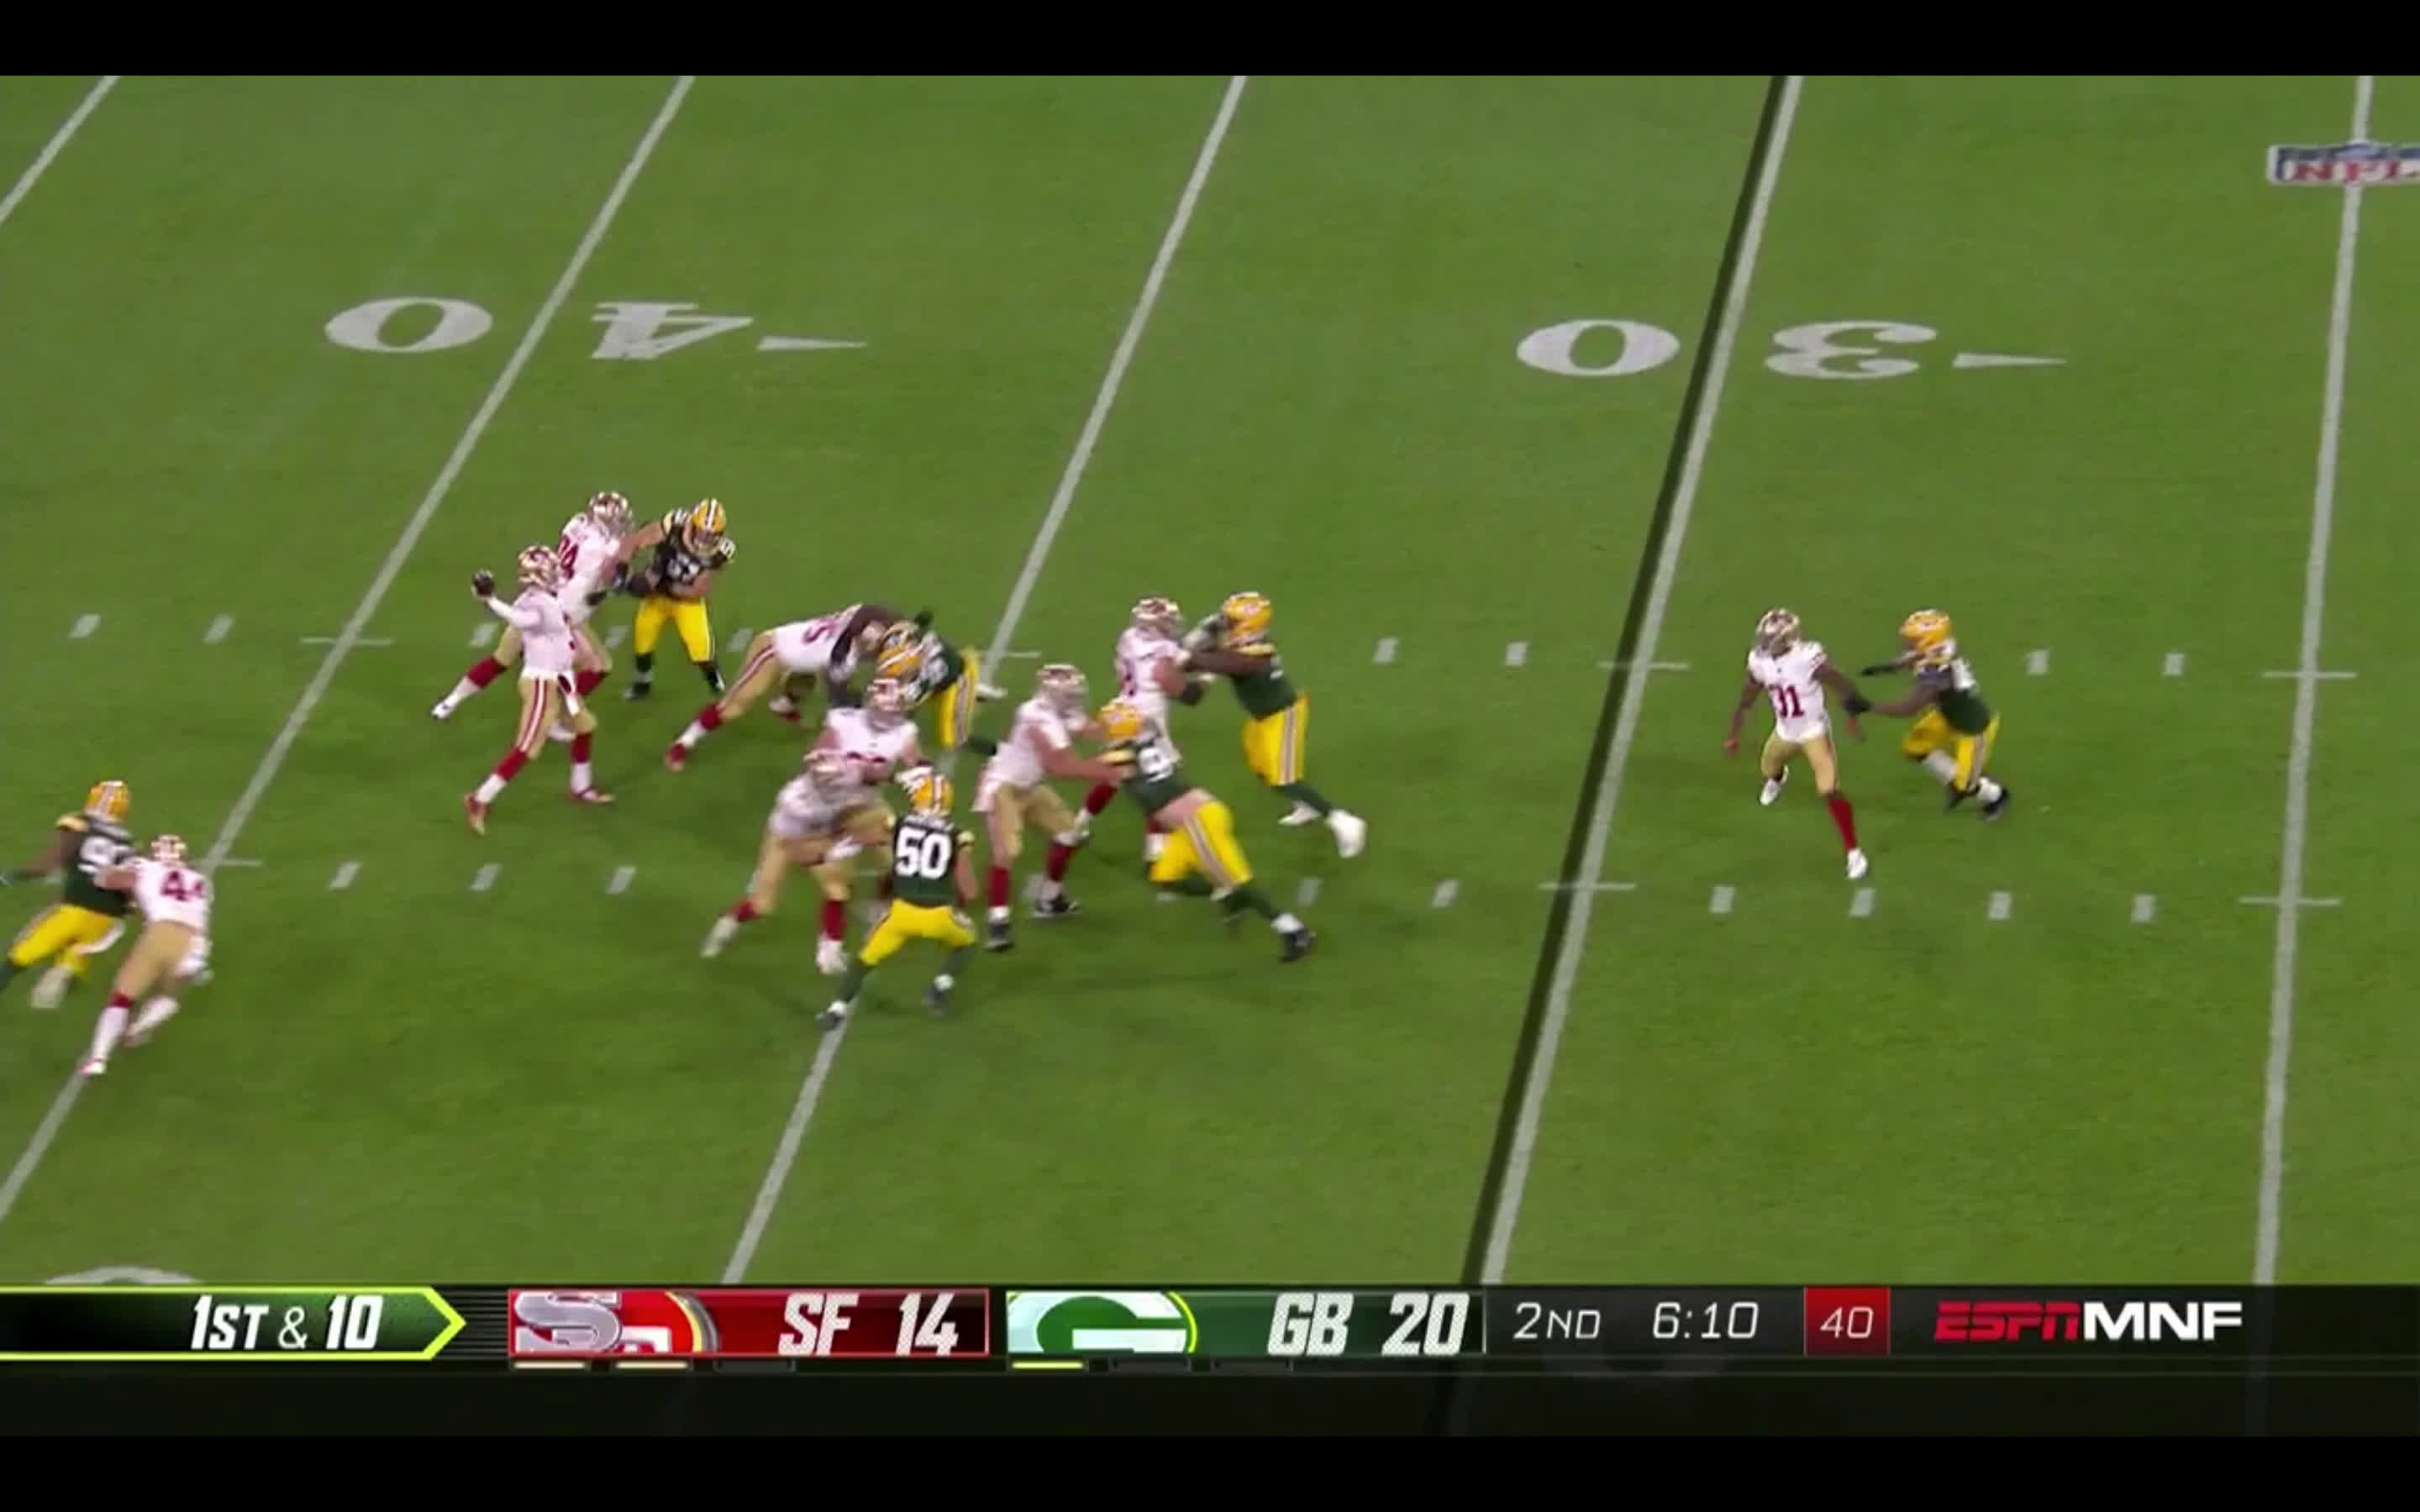
Task: Click the 'SF 14' score text
Action: click(x=868, y=1323)
